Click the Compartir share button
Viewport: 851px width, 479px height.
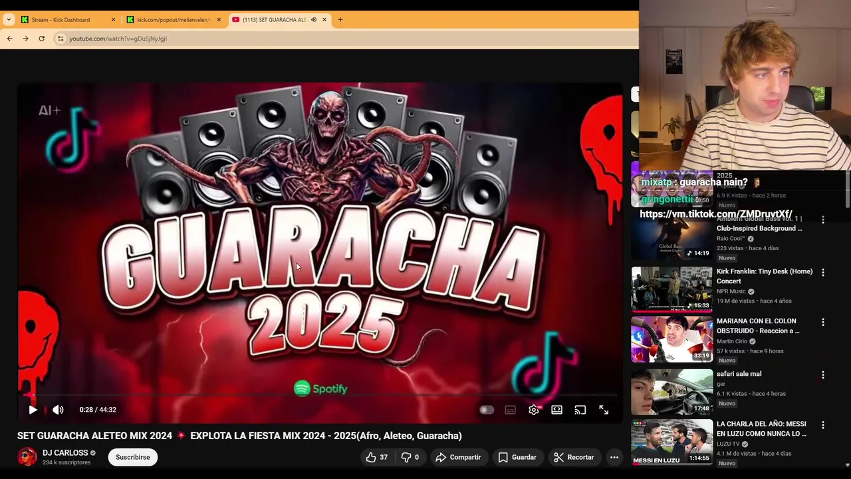click(458, 457)
